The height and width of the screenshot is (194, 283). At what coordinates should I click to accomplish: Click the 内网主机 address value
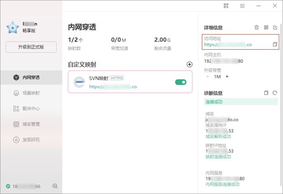coord(224,61)
